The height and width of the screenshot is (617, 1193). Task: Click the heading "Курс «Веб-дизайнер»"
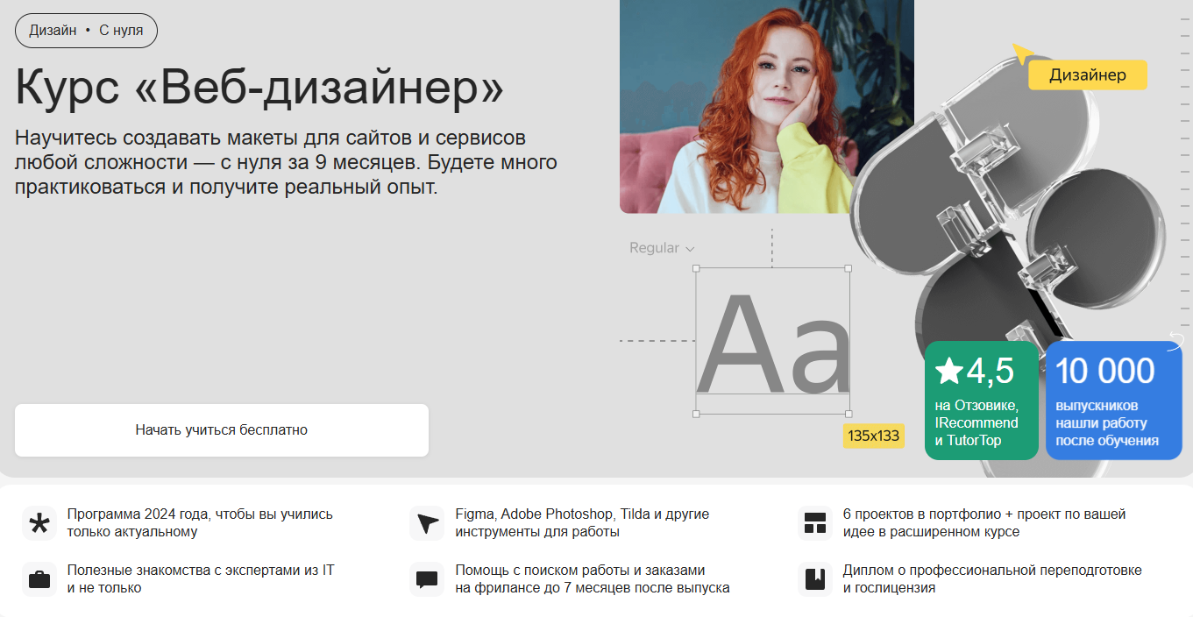259,88
